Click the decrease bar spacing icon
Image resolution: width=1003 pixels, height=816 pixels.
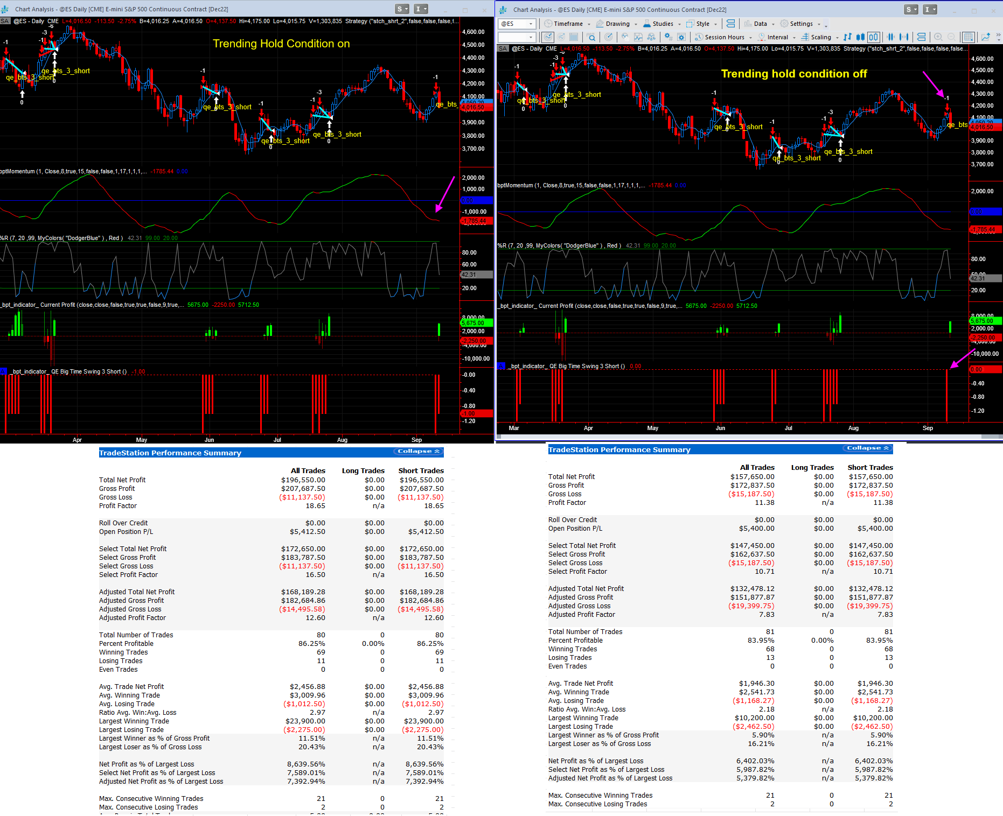click(x=890, y=37)
